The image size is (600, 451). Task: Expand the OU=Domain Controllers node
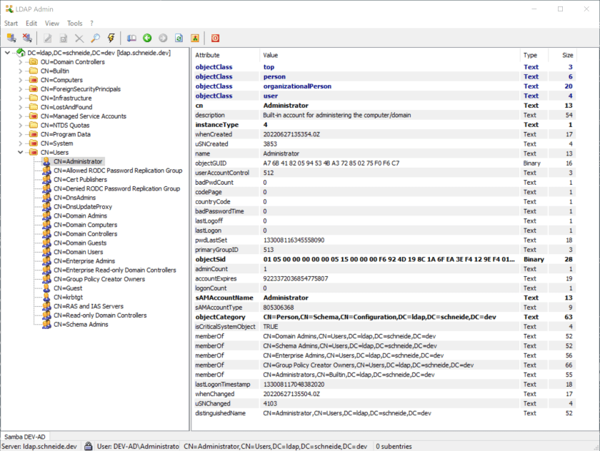click(21, 62)
